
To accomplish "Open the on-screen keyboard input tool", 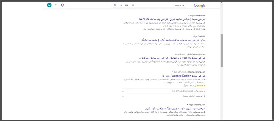I will coord(126,5).
